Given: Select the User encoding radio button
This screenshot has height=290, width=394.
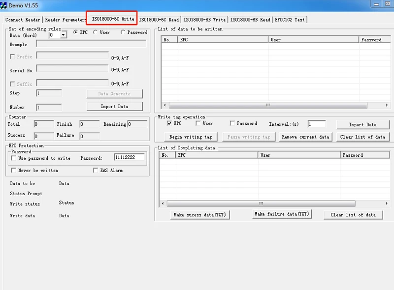Looking at the screenshot, I should coord(95,32).
